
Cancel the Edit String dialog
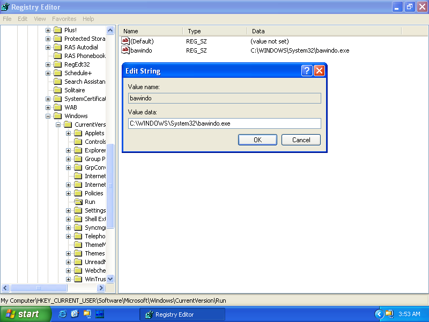tap(301, 140)
